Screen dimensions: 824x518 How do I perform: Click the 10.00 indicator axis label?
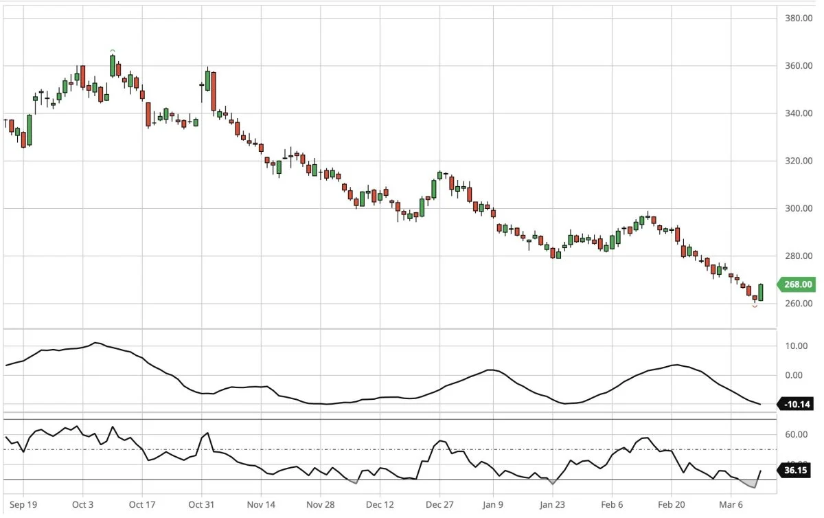point(796,346)
